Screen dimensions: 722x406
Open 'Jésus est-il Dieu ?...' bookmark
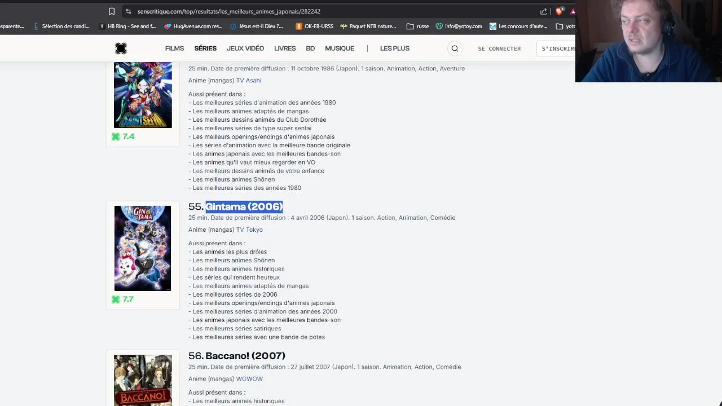click(x=257, y=26)
